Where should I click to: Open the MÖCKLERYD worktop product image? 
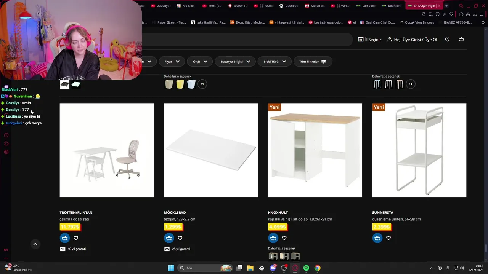pyautogui.click(x=211, y=150)
